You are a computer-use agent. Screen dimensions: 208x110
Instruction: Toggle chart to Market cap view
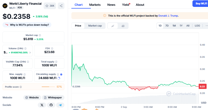(x=95, y=26)
